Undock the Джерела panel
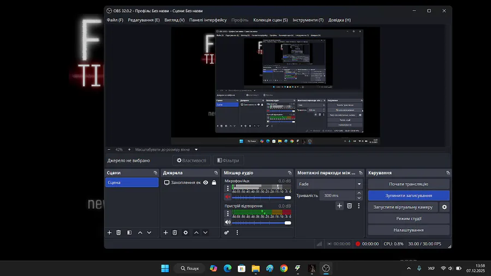491x276 pixels. coord(216,173)
